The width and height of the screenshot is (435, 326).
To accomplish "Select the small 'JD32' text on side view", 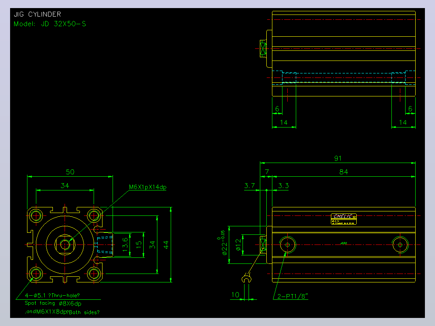I will click(x=343, y=243).
